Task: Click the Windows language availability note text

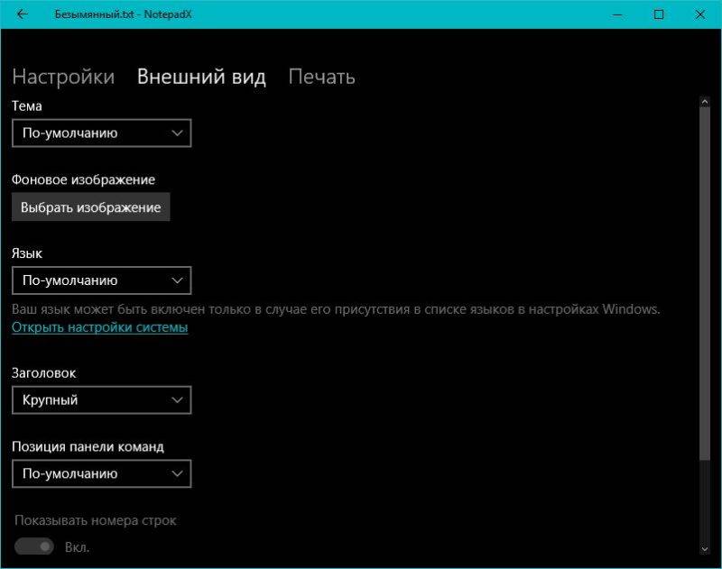Action: 336,309
